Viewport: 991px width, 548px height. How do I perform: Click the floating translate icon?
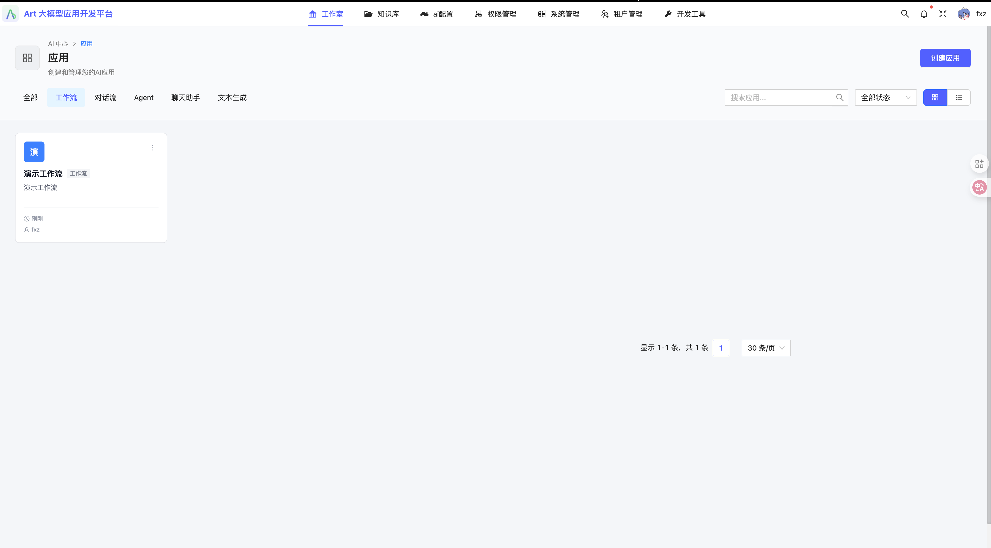click(x=979, y=187)
